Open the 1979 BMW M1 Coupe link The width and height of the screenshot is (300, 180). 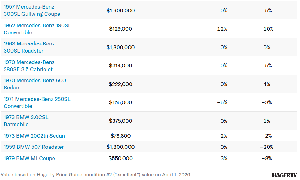pos(29,158)
